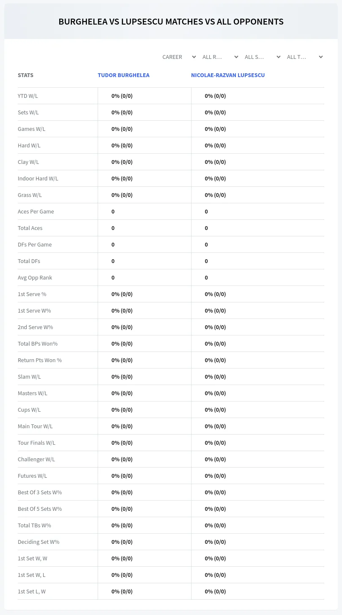Click the page title heading banner
342x615 pixels.
[171, 22]
